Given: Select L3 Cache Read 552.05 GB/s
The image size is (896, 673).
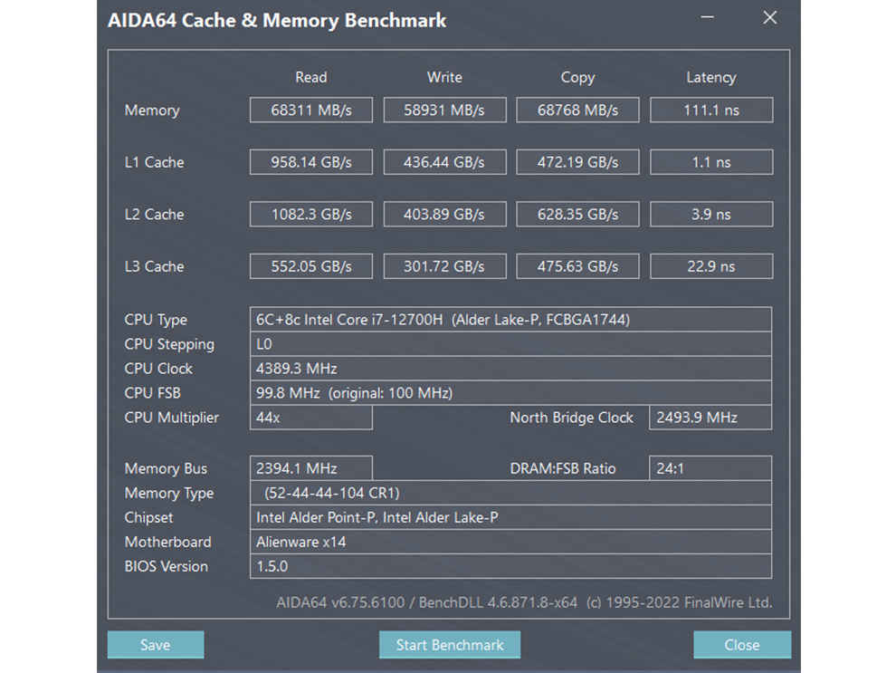Looking at the screenshot, I should (x=310, y=266).
